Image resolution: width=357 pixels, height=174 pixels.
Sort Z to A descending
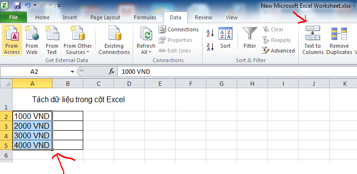coord(210,47)
